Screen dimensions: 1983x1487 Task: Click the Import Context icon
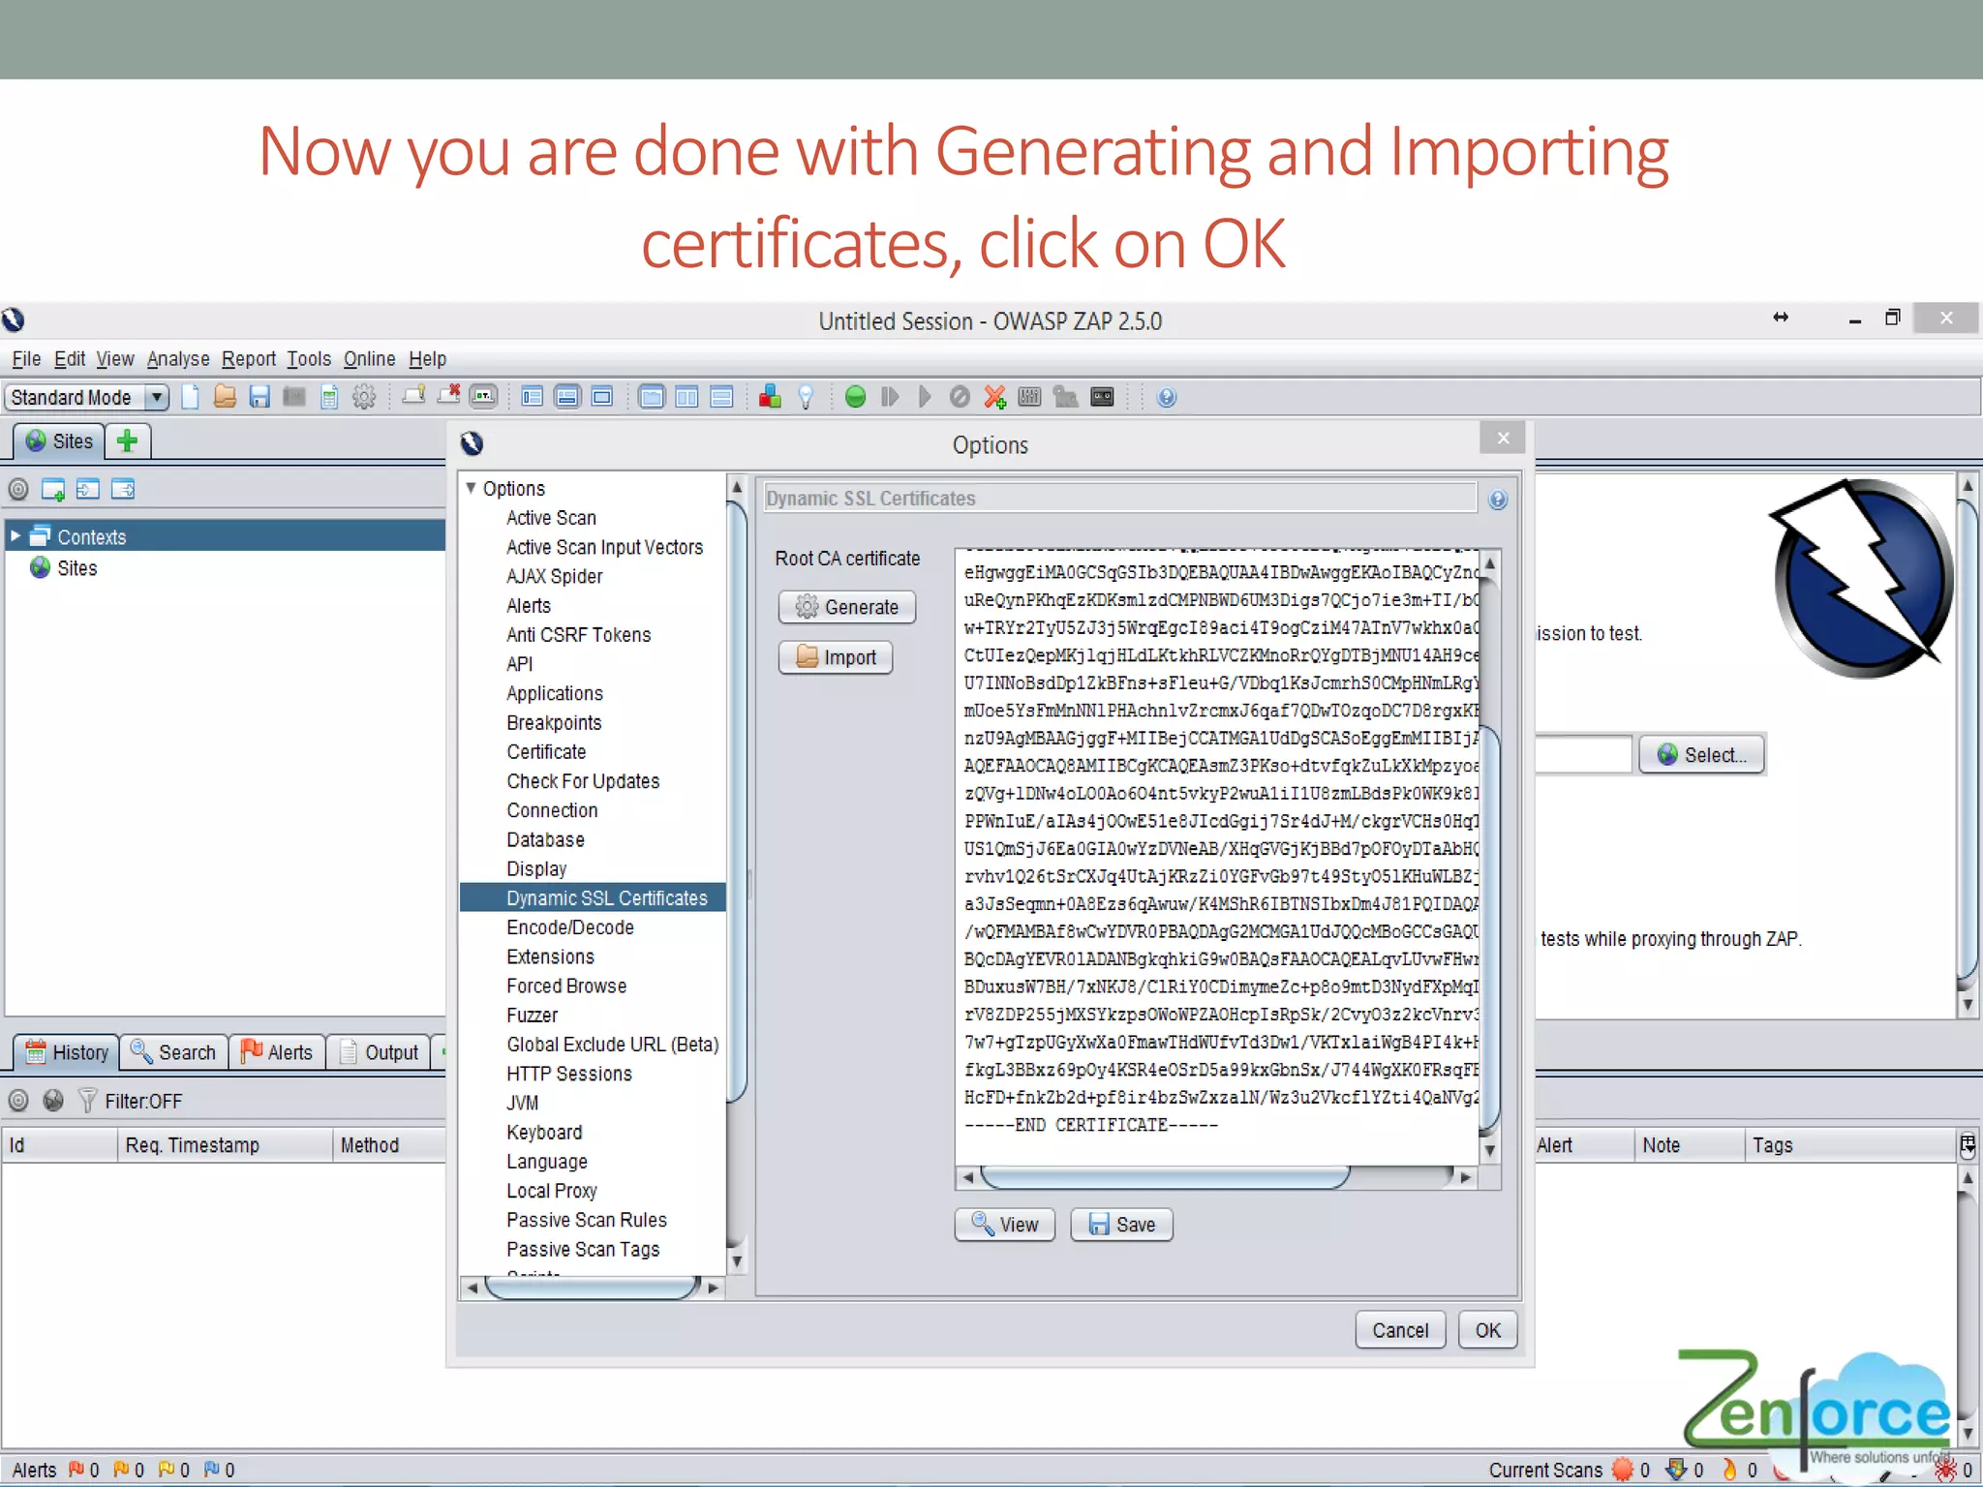[87, 490]
